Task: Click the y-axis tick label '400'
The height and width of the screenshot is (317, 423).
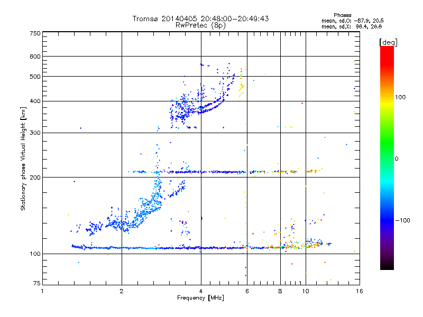Action: click(35, 101)
